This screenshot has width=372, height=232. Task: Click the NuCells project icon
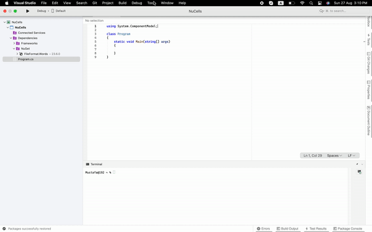pos(12,27)
